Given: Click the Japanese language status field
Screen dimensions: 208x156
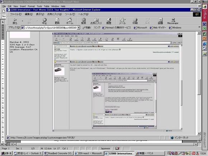Looking at the screenshot, I should click(x=105, y=148).
